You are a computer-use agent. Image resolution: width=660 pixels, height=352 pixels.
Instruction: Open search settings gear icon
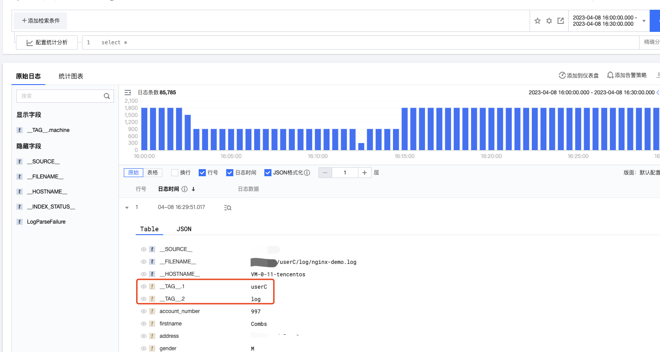pos(549,21)
